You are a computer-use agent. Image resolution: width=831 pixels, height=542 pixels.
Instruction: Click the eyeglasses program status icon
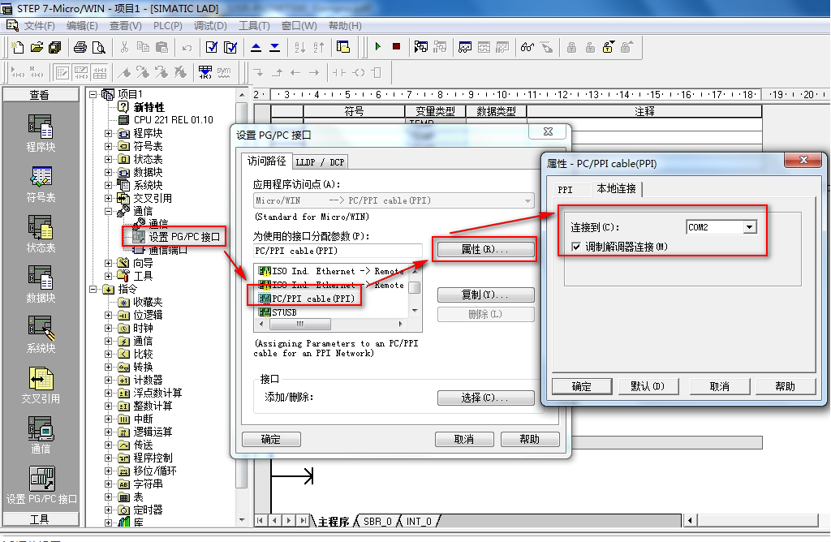[x=527, y=48]
